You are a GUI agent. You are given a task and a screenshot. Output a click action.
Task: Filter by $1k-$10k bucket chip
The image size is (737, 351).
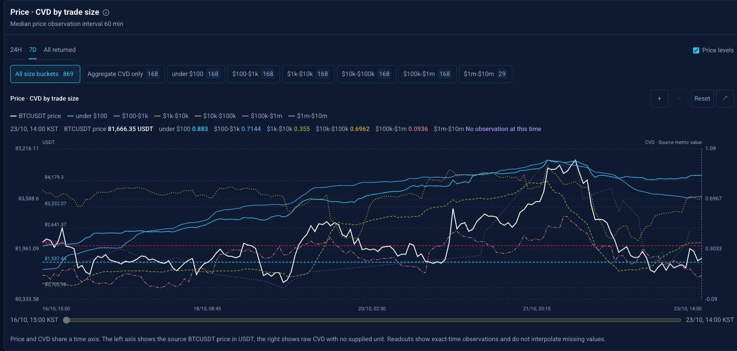[x=308, y=74]
